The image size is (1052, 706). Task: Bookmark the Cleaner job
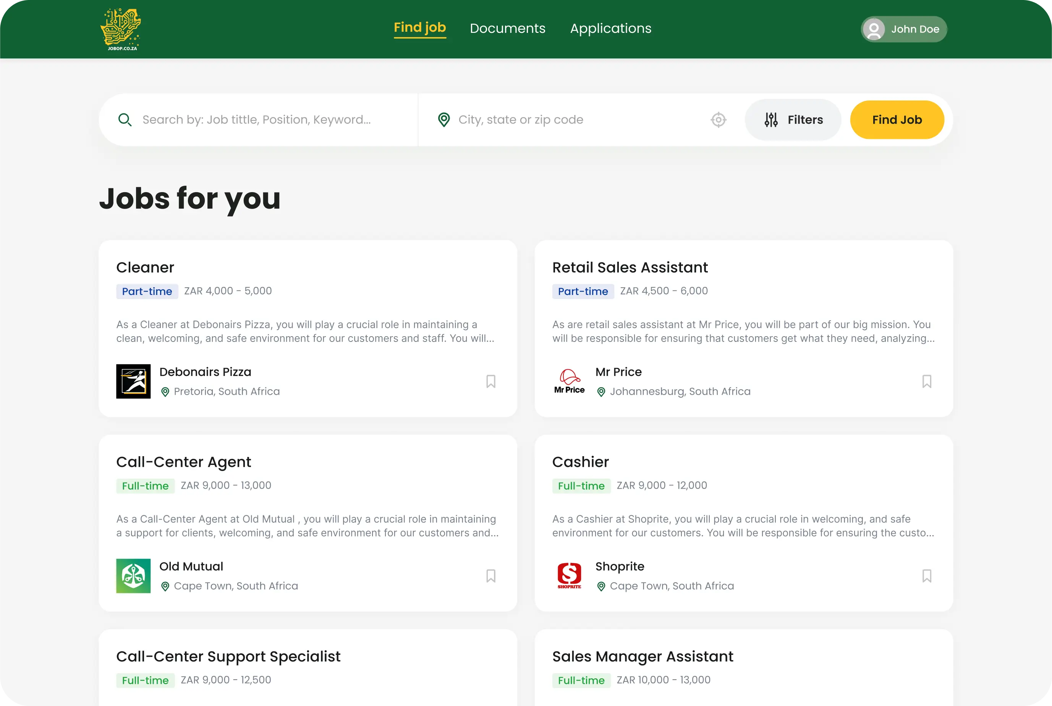(x=490, y=381)
